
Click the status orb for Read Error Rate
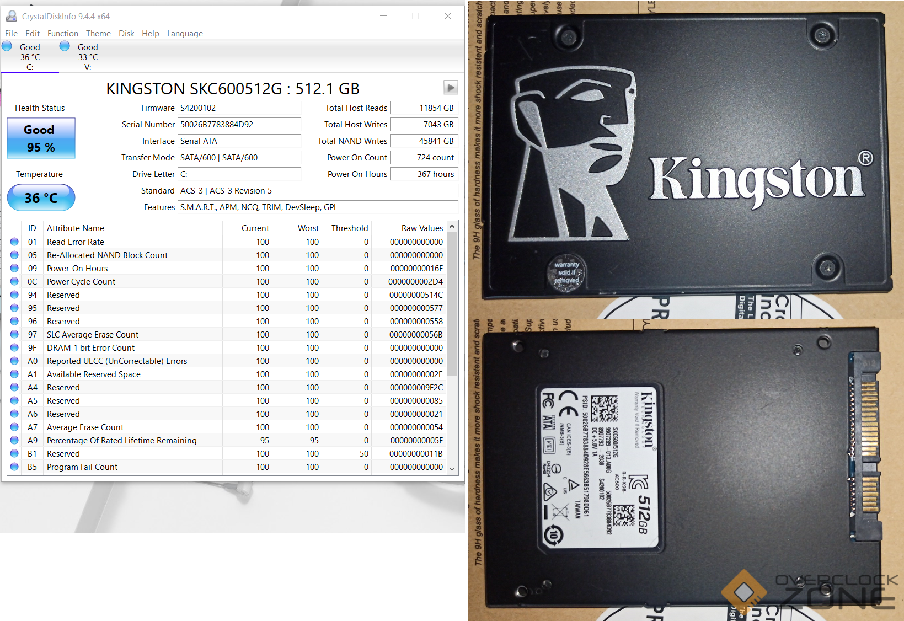point(14,242)
